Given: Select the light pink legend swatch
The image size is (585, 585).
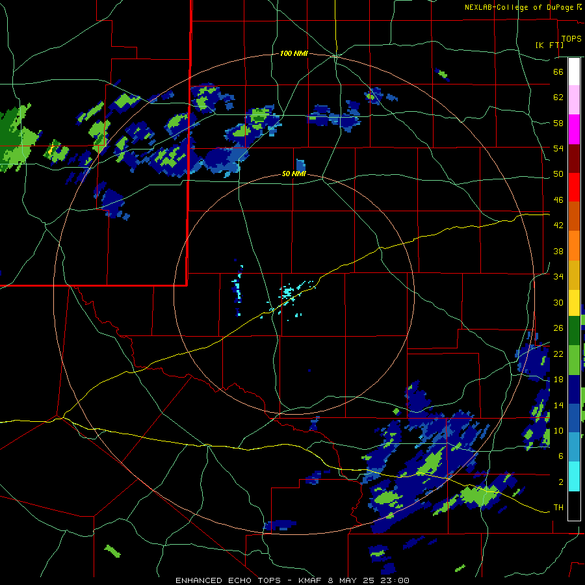Looking at the screenshot, I should tap(574, 100).
